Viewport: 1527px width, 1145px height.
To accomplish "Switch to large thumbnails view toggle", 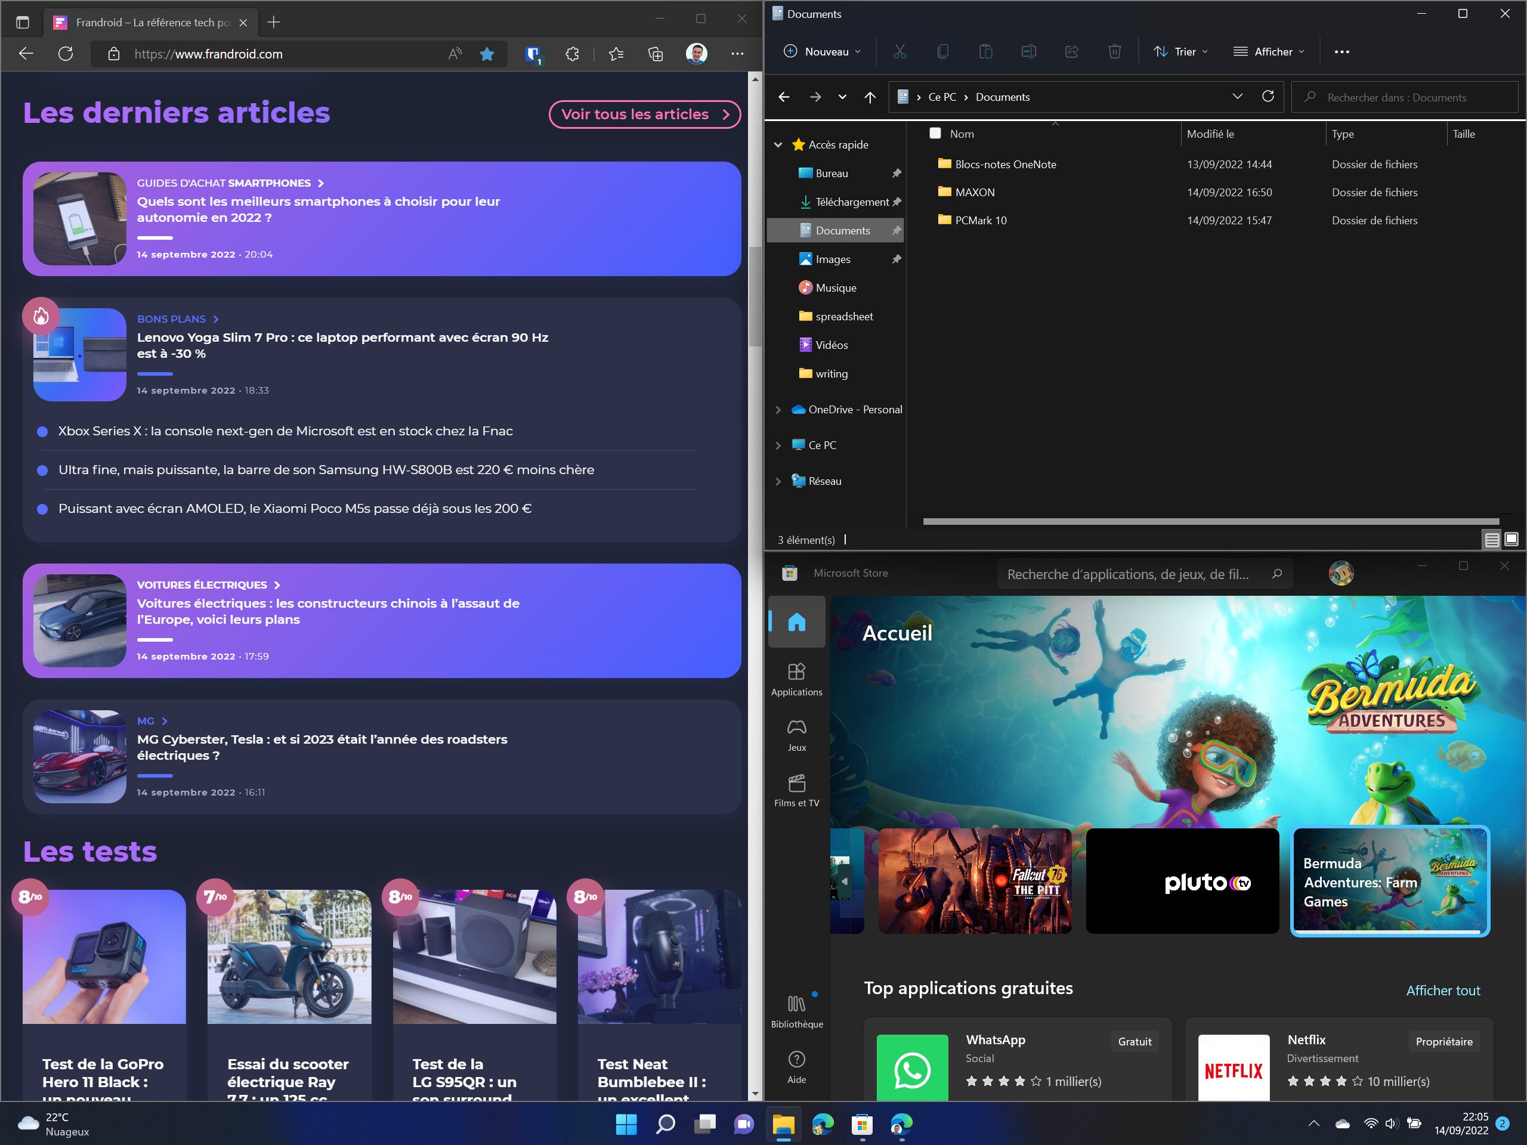I will 1510,539.
